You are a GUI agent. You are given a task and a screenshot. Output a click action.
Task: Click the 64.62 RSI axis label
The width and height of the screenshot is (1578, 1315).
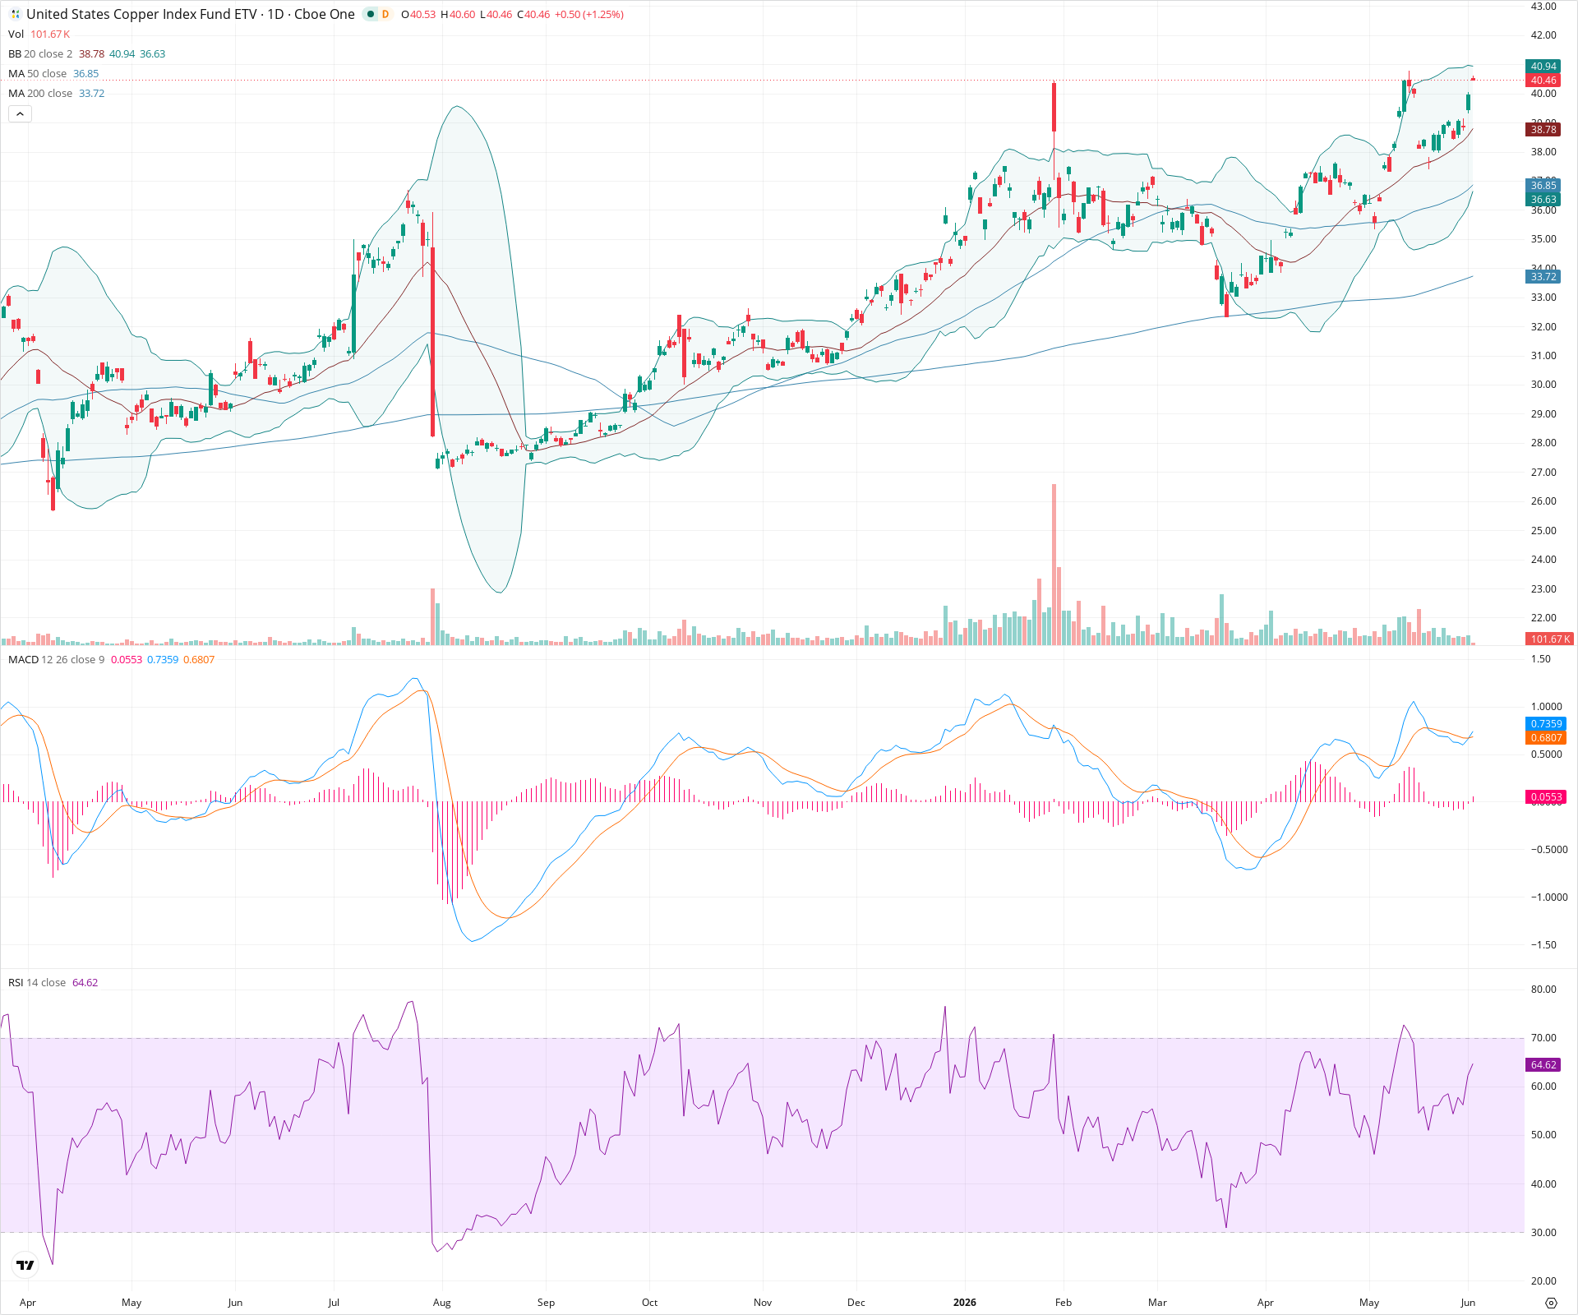point(1543,1064)
